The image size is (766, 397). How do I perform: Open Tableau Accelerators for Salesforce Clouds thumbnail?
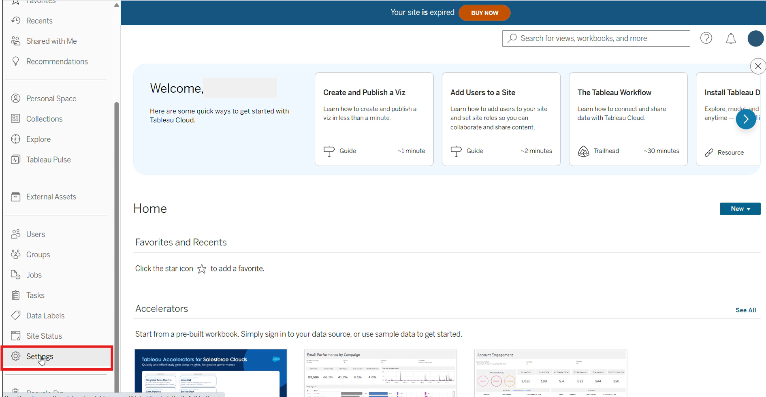pos(211,373)
